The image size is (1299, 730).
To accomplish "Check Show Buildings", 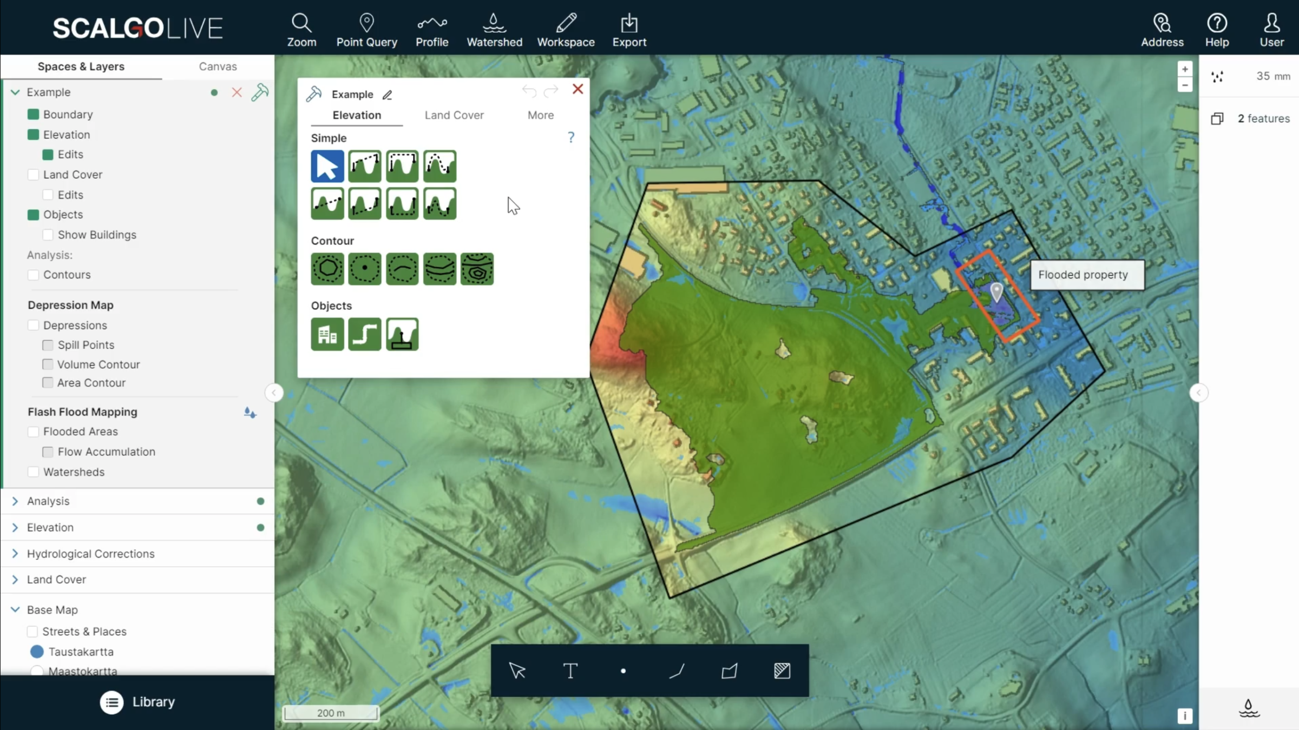I will point(48,235).
